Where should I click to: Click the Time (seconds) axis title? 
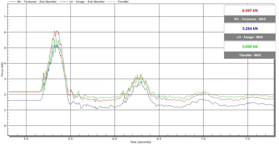click(140, 142)
